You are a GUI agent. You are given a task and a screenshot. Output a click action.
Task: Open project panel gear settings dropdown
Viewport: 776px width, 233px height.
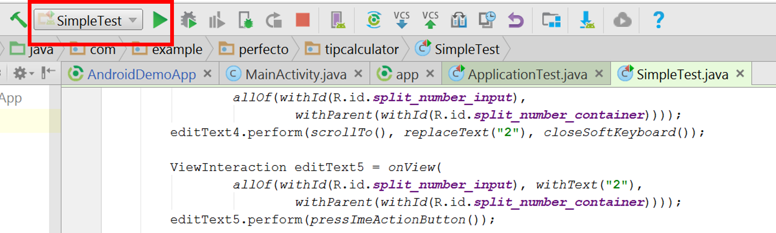coord(23,74)
